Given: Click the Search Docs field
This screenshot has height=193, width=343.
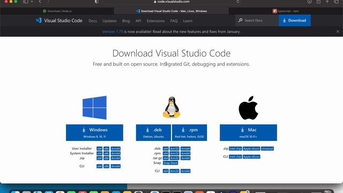Looking at the screenshot, I should click(257, 20).
